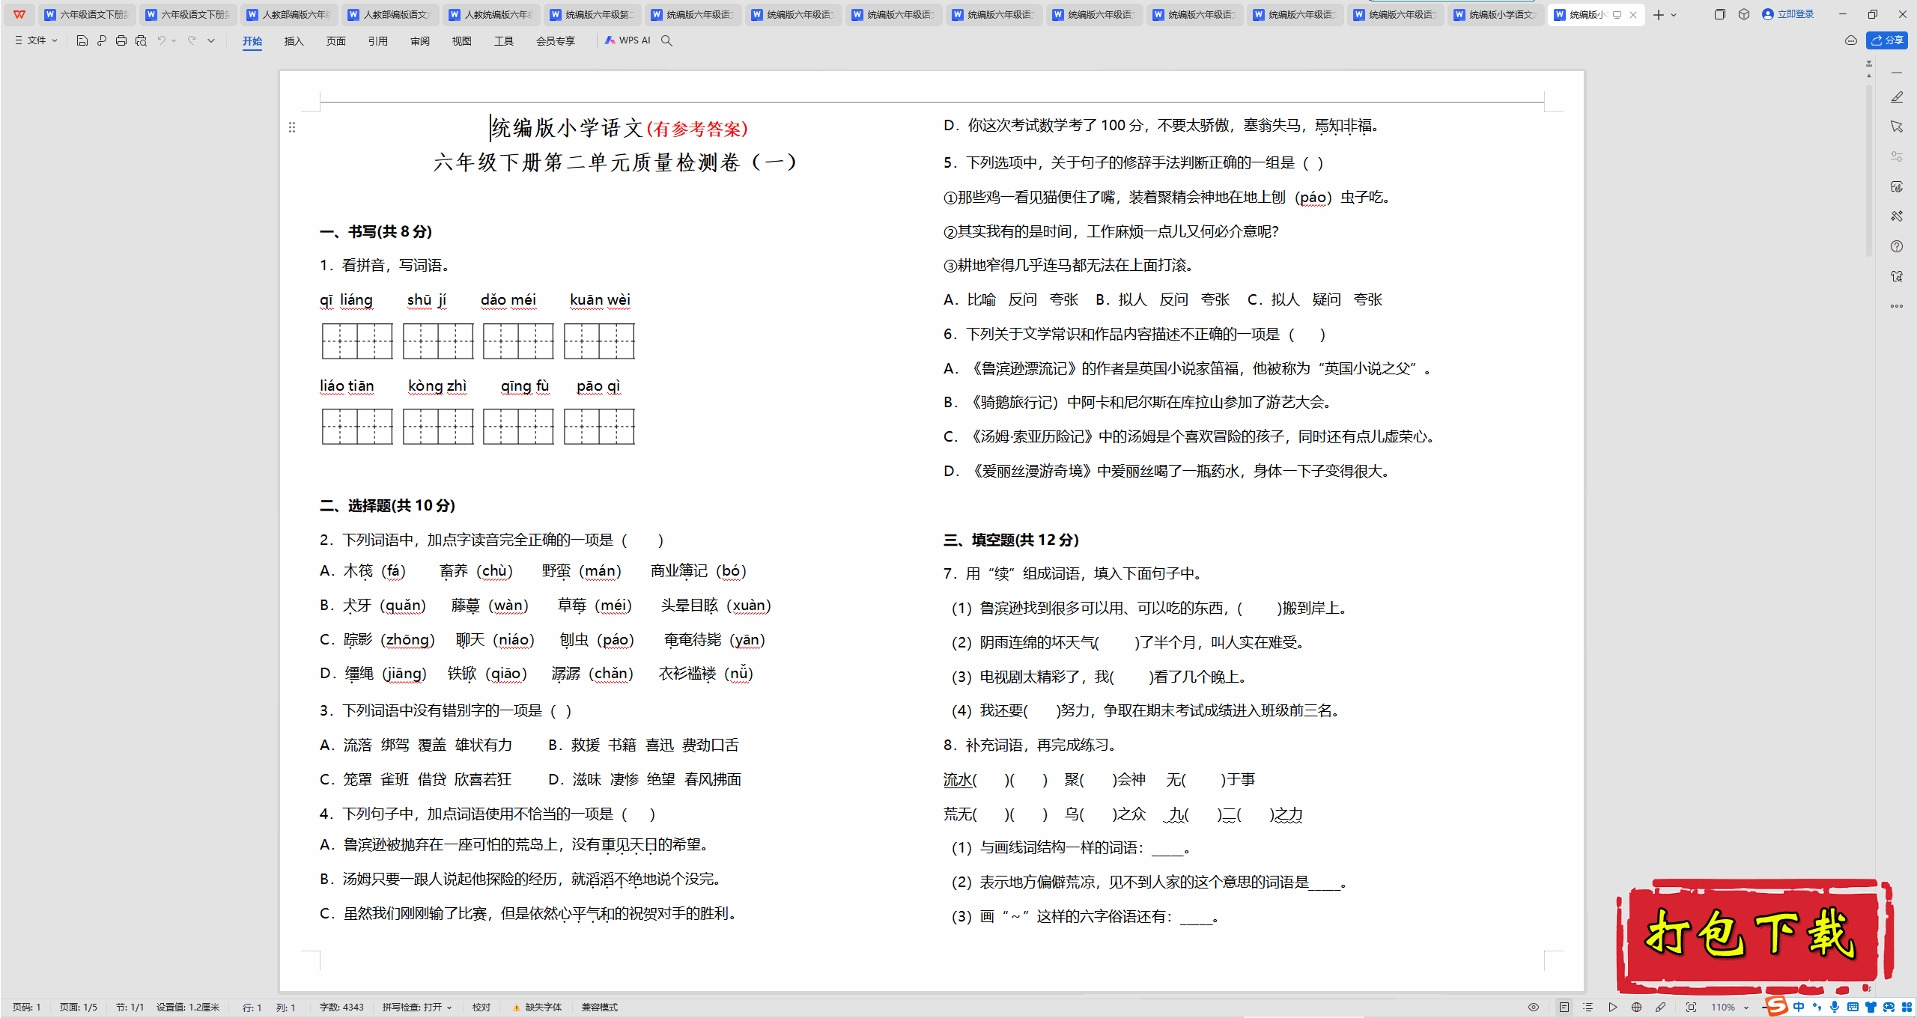Expand the new tab options chevron
The height and width of the screenshot is (1018, 1917).
pyautogui.click(x=1674, y=15)
